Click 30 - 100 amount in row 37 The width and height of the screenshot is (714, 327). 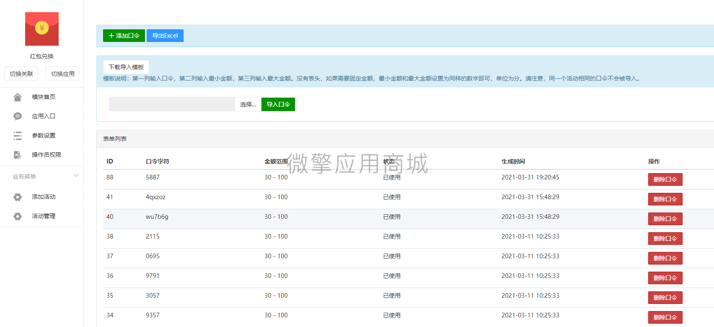pyautogui.click(x=276, y=256)
